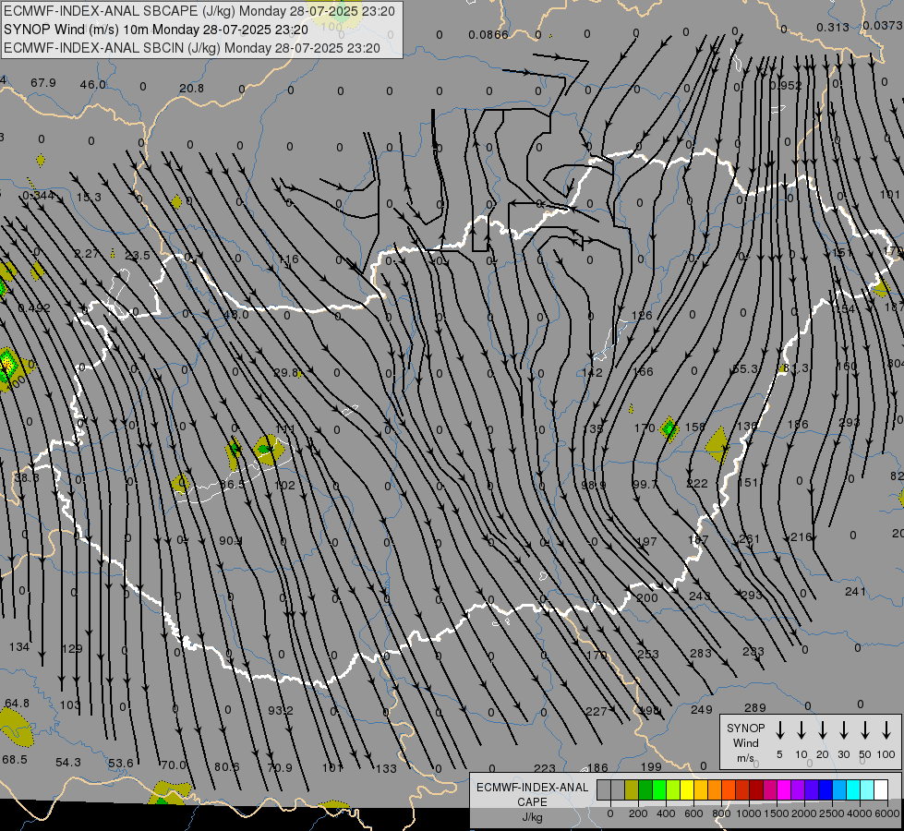Pick the bright magenta CAPE legend swatch
The image size is (904, 831).
pos(784,790)
